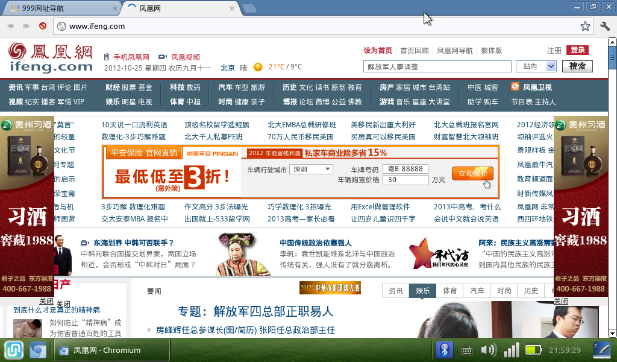Image resolution: width=617 pixels, height=362 pixels.
Task: Go forward using the forward arrow
Action: point(26,26)
